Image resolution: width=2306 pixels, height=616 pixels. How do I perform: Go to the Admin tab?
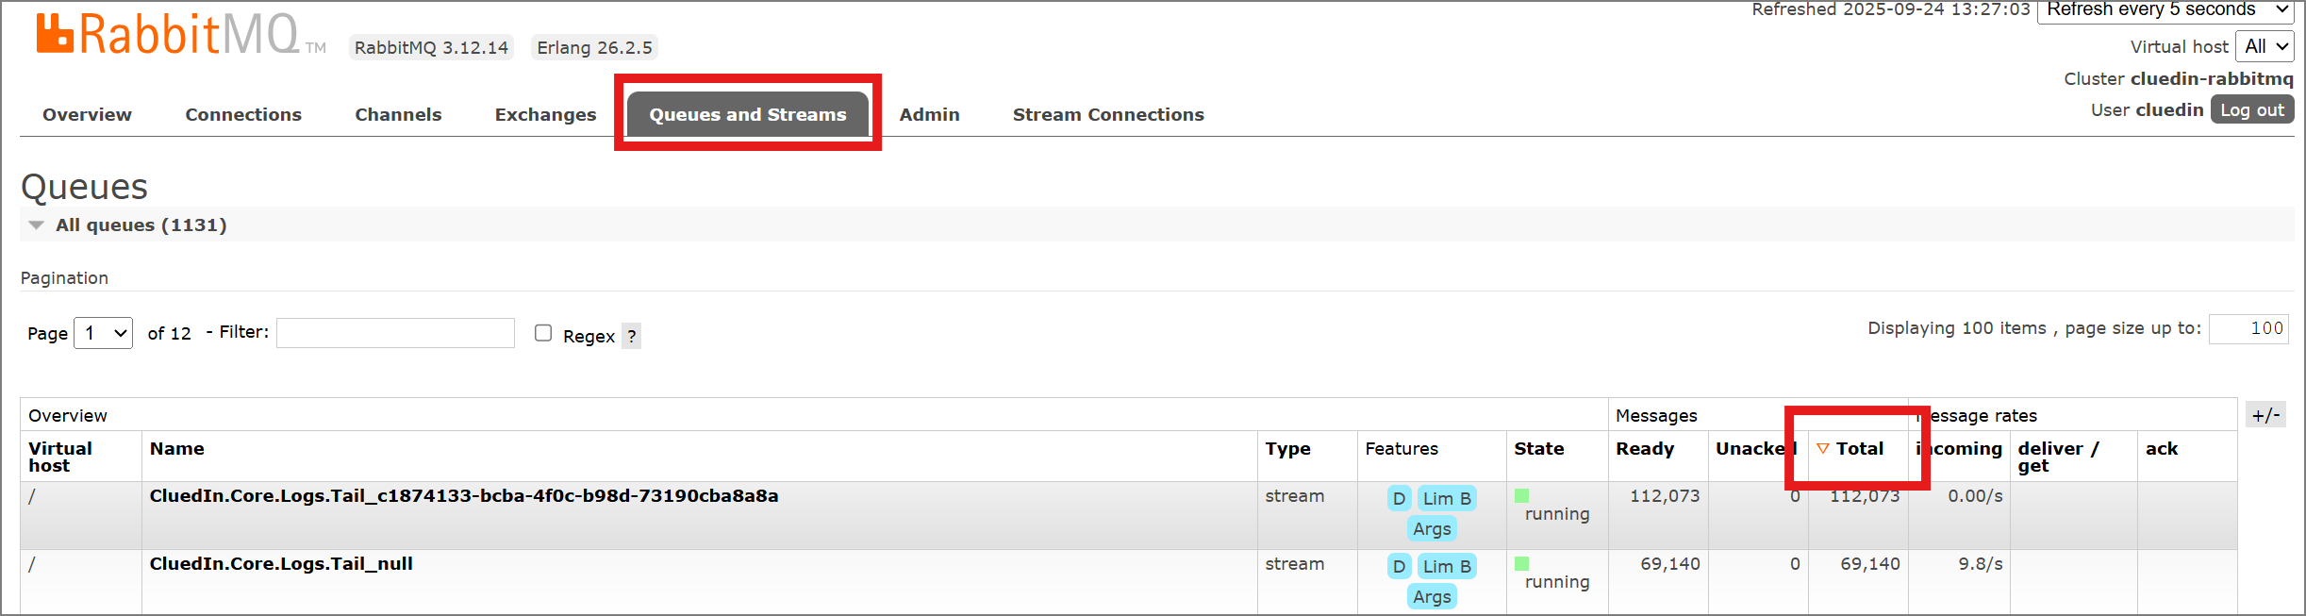pos(929,115)
